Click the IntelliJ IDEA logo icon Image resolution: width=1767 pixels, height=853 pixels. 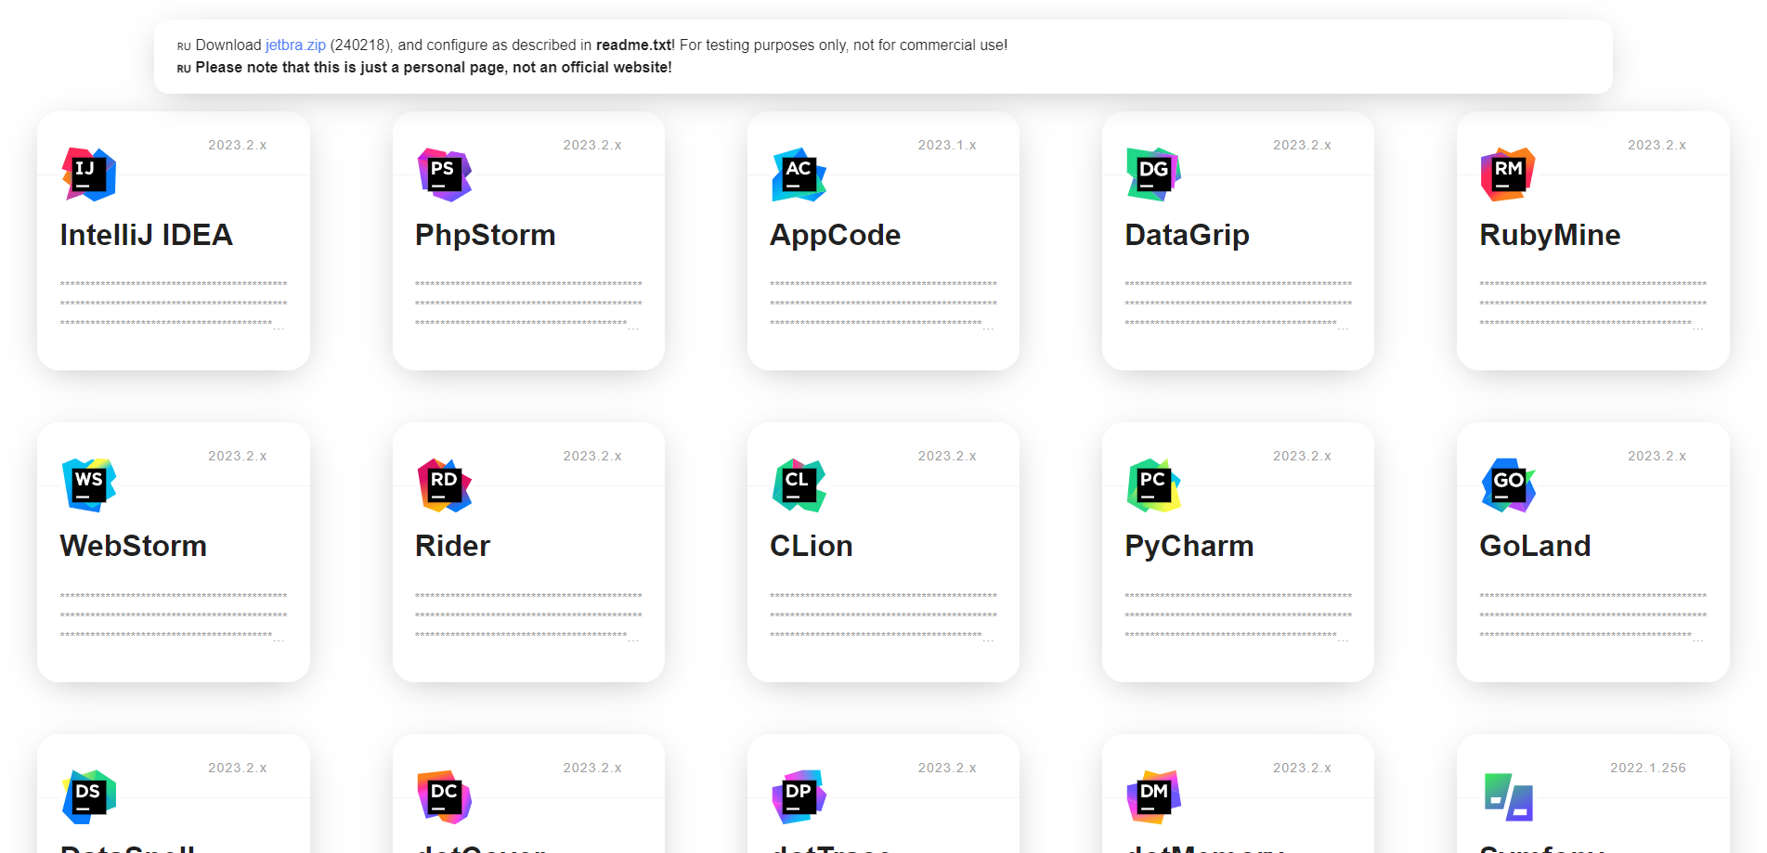[89, 174]
